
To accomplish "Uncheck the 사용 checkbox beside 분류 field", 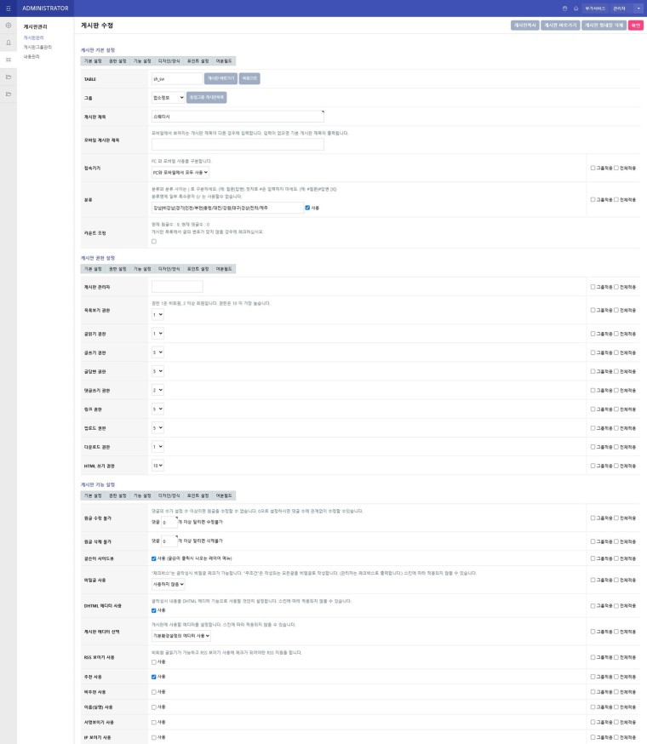I will 307,208.
